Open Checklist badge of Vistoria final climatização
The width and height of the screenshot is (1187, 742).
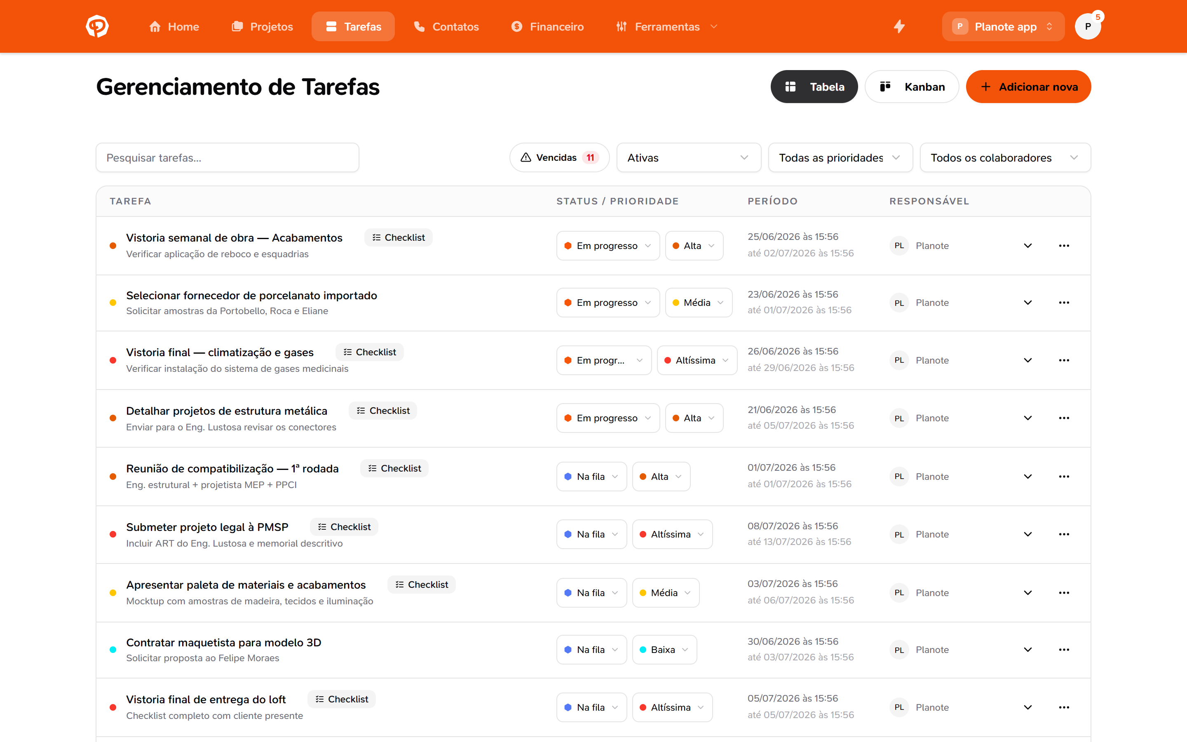tap(369, 352)
